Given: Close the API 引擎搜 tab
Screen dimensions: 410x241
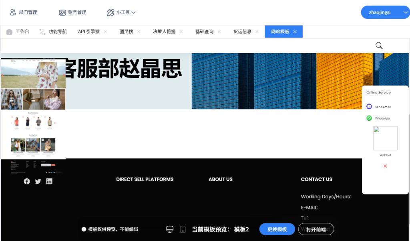Looking at the screenshot, I should click(x=105, y=32).
